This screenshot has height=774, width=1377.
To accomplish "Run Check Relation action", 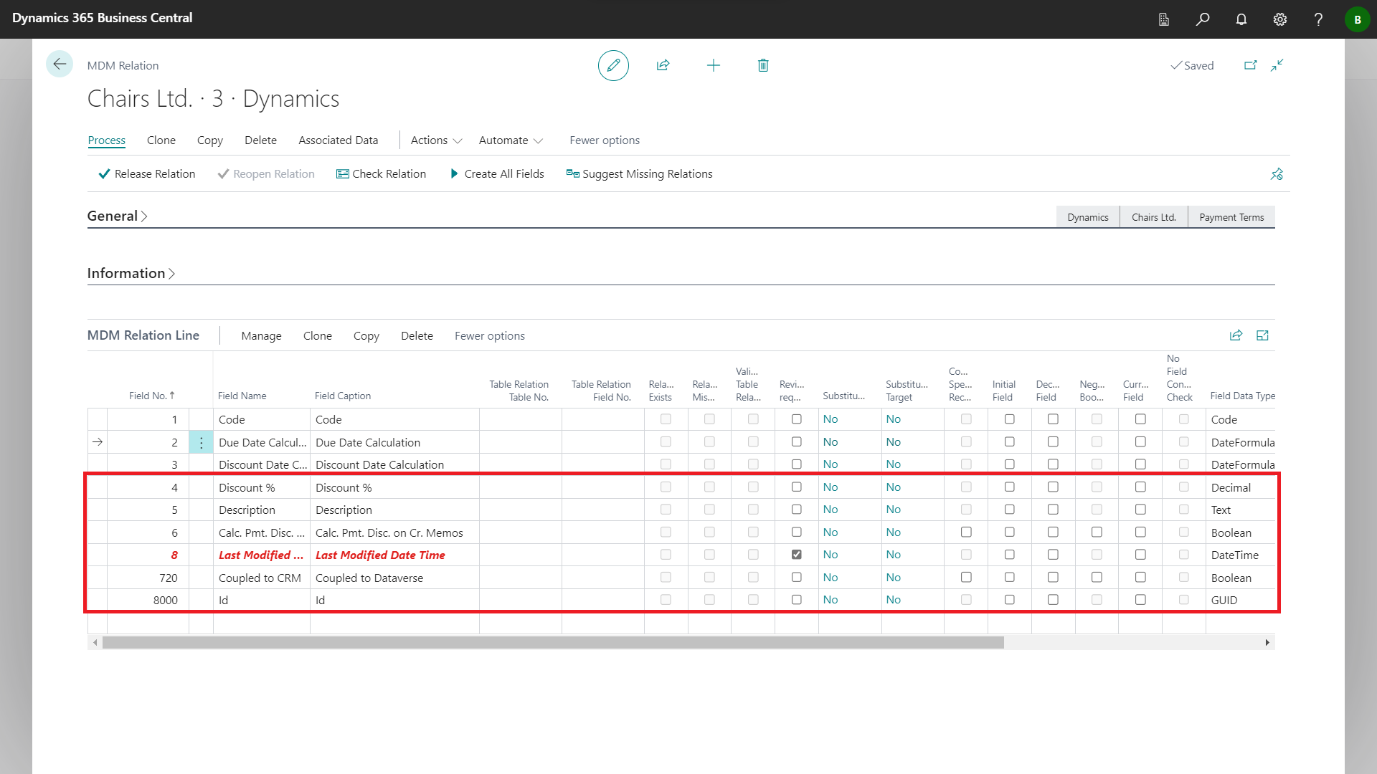I will [x=381, y=174].
